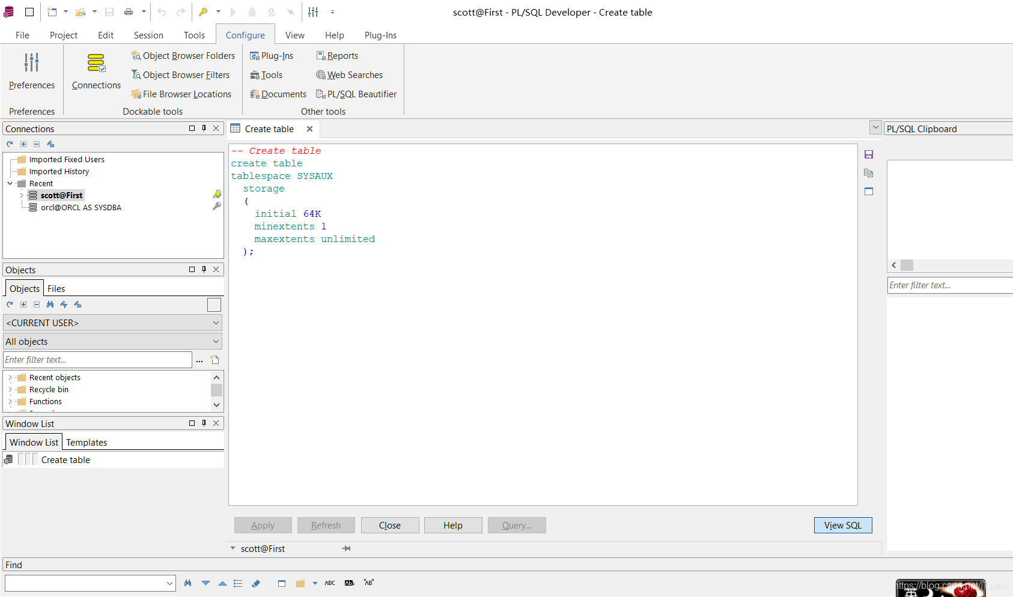Viewport: 1013px width, 597px height.
Task: Click the copy icon beside the SQL editor
Action: (869, 173)
